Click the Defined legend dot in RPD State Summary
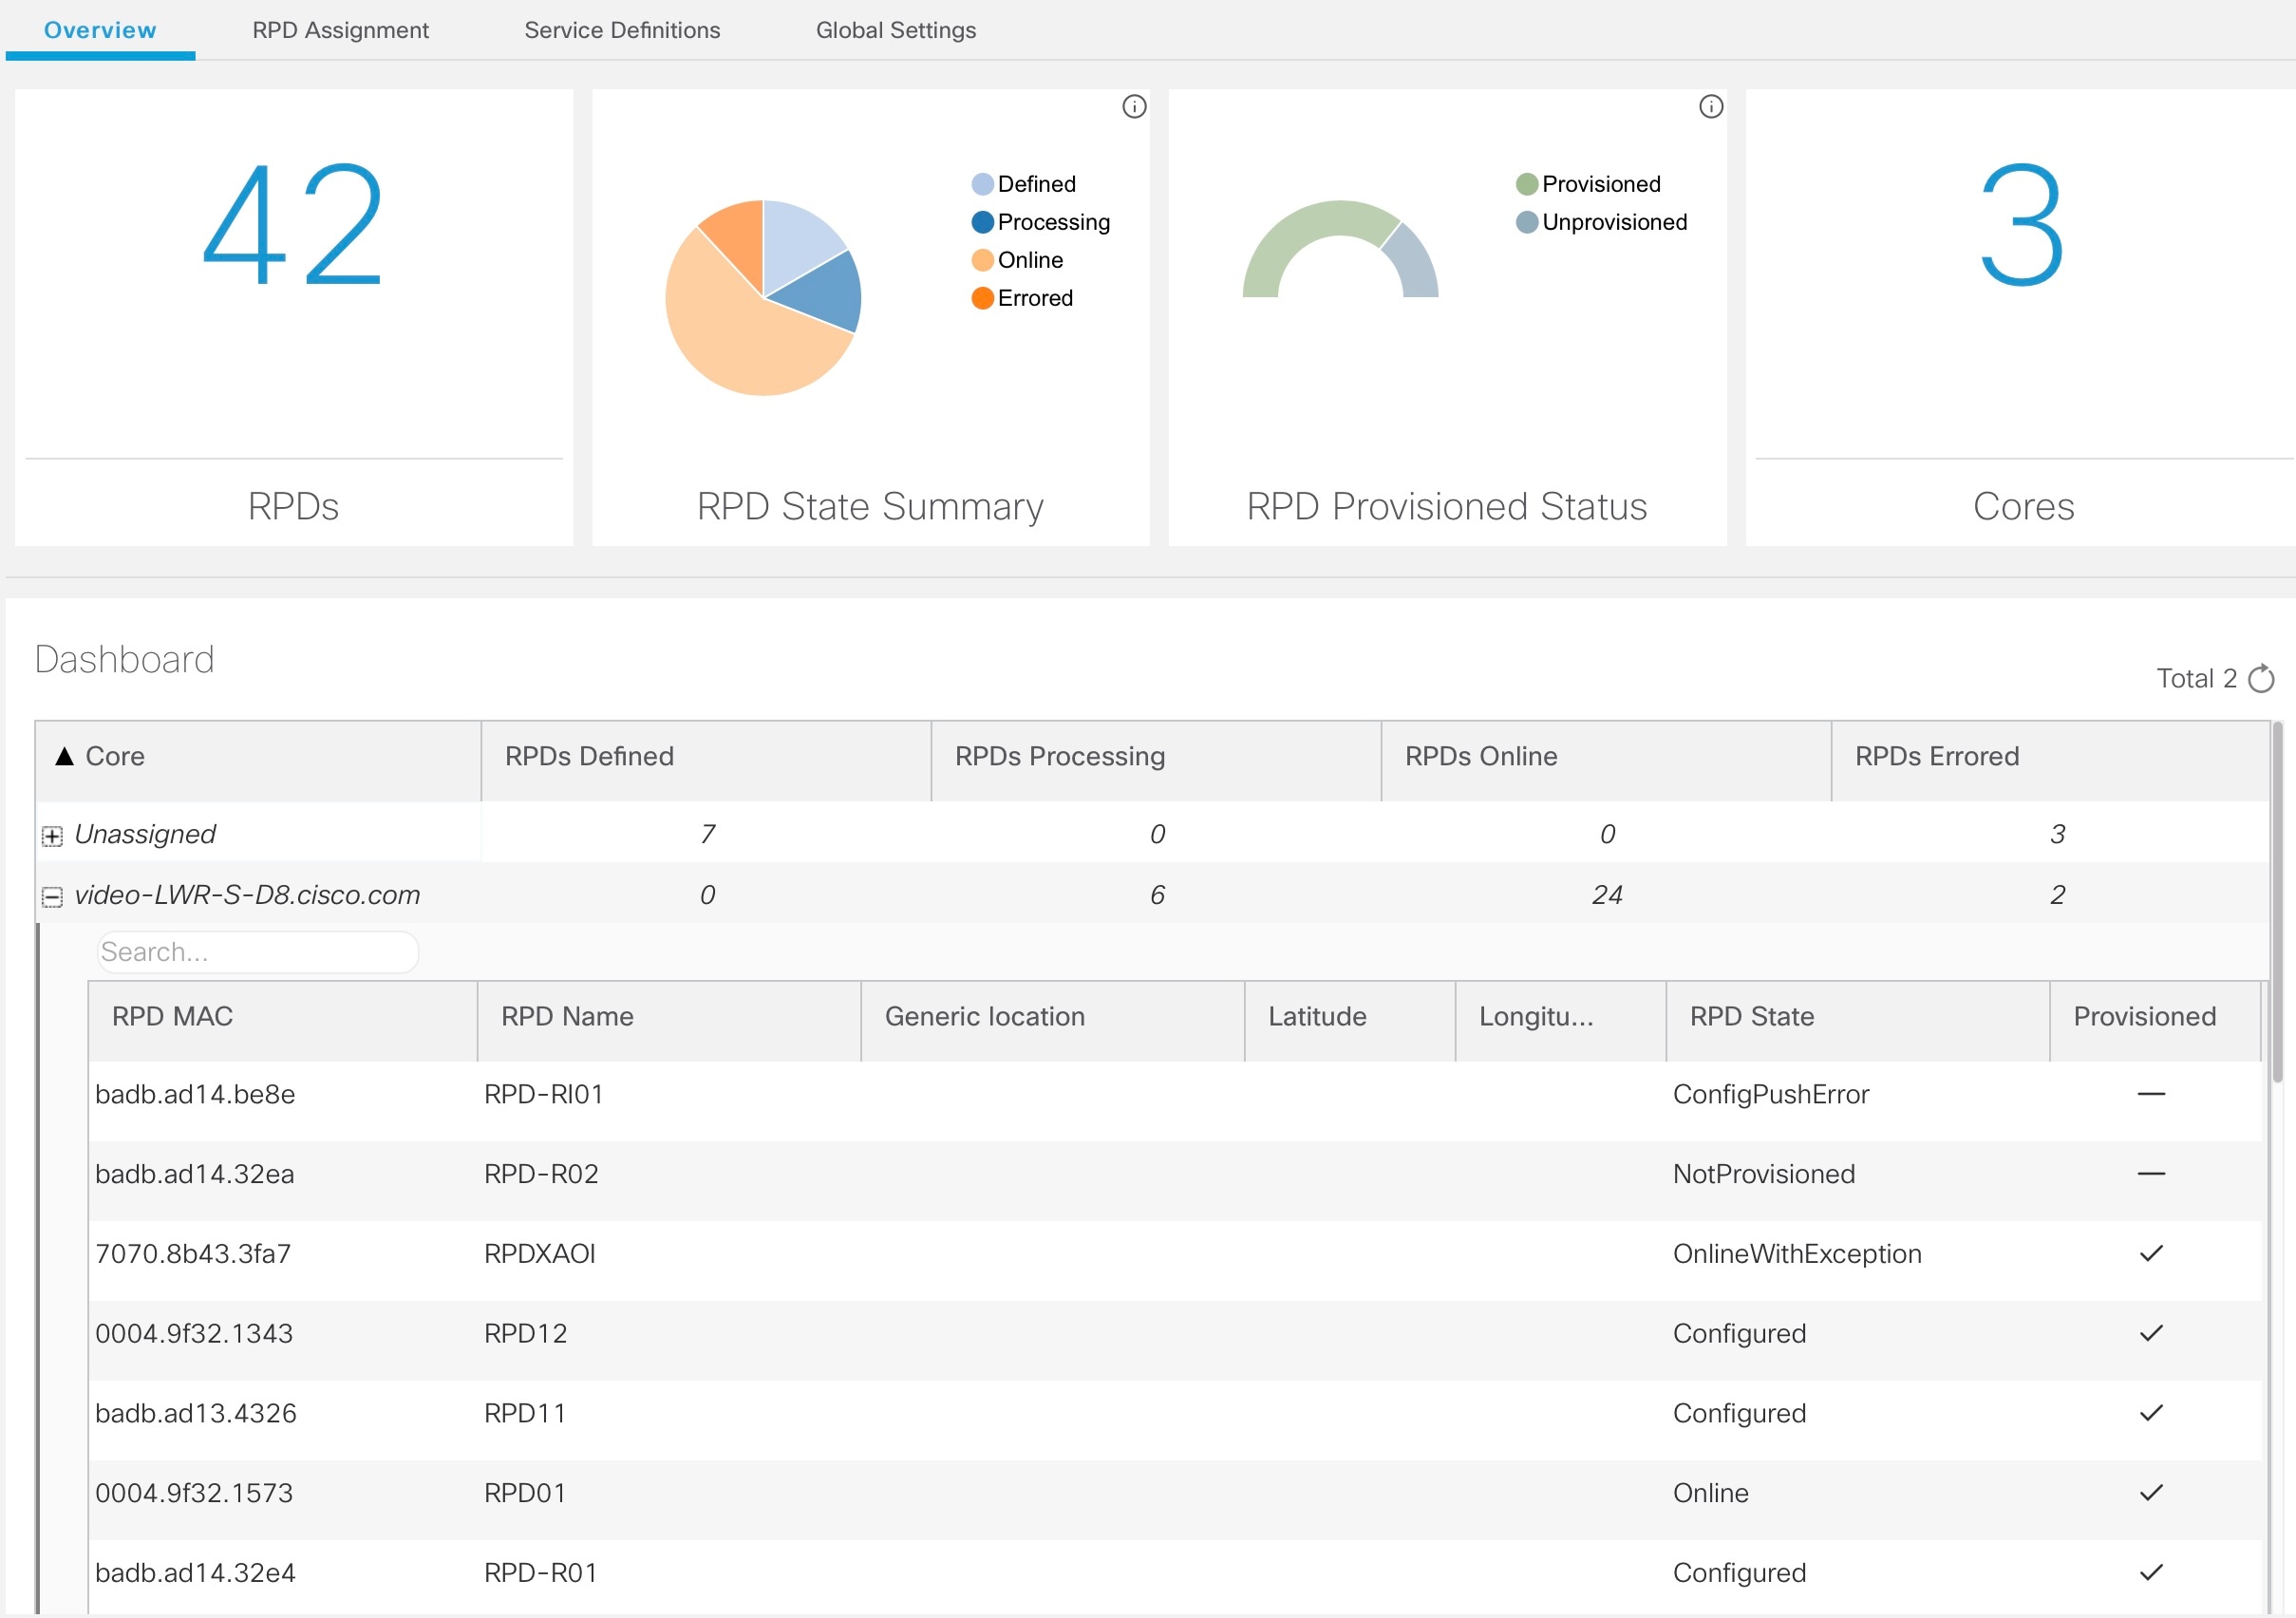The image size is (2296, 1618). click(x=981, y=183)
